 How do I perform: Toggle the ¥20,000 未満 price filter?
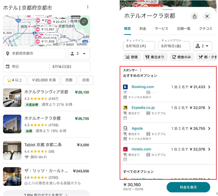[44, 80]
